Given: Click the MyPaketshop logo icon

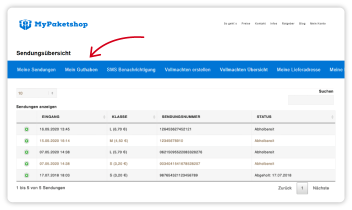Looking at the screenshot, I should coord(25,24).
